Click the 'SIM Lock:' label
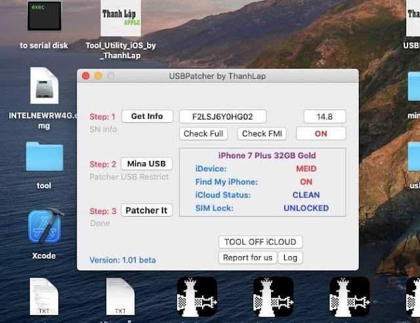Viewport: 420px width, 323px height. pos(215,208)
